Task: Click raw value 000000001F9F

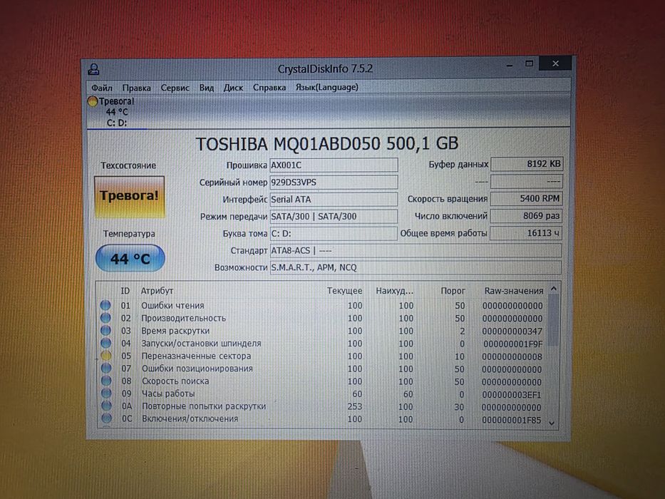Action: [x=512, y=344]
